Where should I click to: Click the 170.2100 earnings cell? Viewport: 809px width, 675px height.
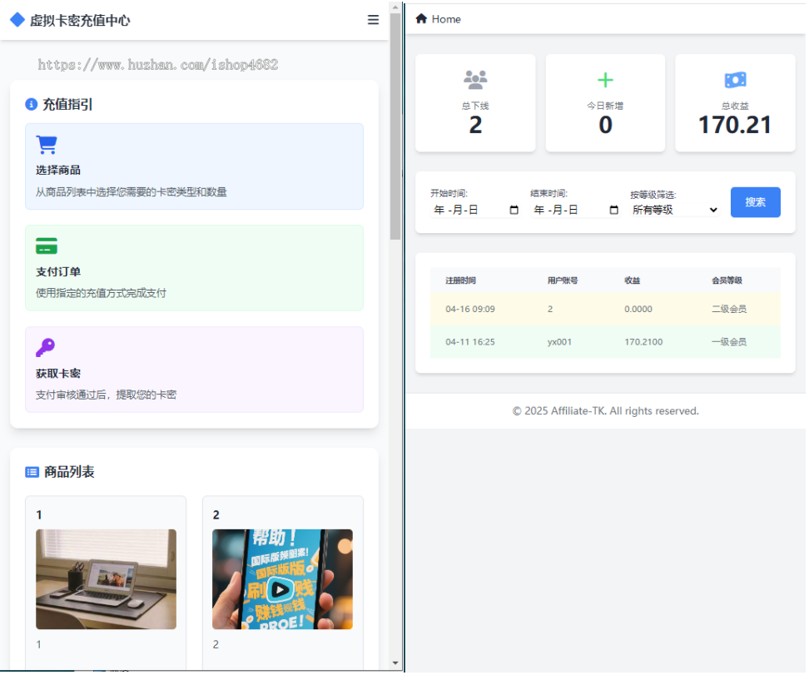(644, 343)
